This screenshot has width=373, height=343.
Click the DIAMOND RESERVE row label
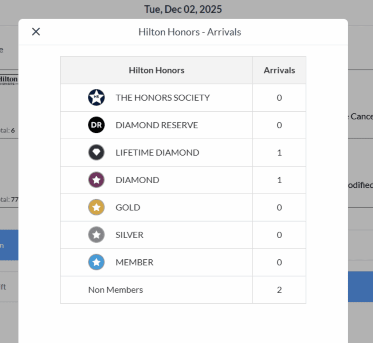click(x=157, y=125)
